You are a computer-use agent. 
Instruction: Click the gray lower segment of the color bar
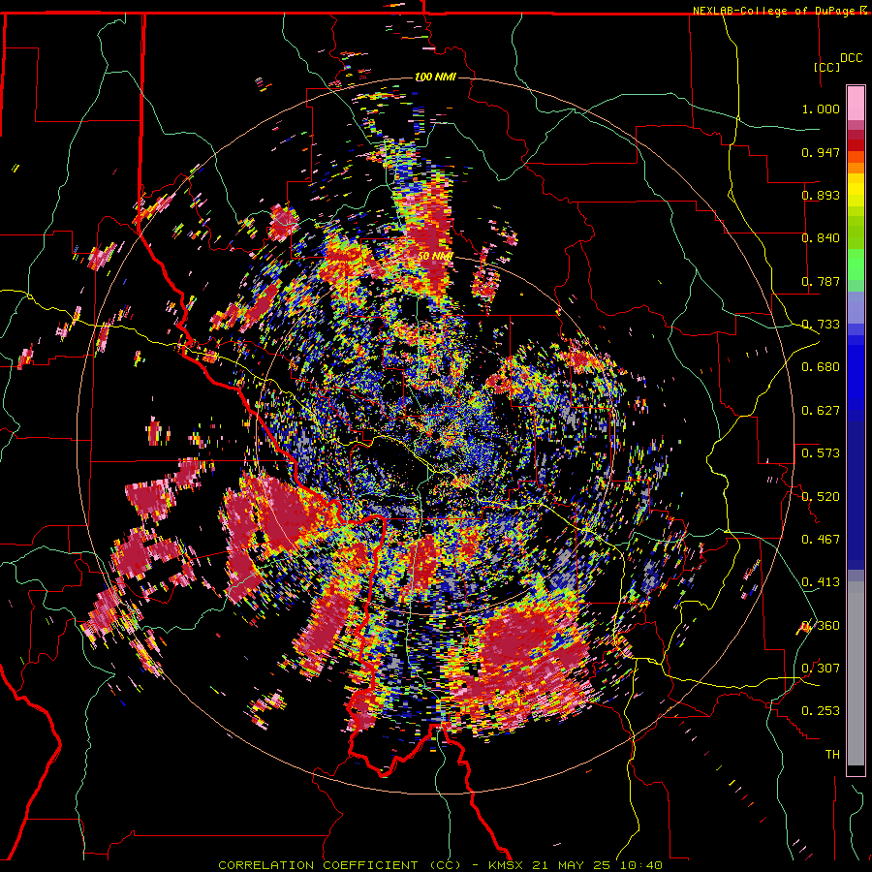(856, 673)
